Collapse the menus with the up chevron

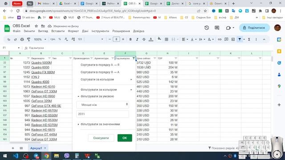tap(264, 40)
